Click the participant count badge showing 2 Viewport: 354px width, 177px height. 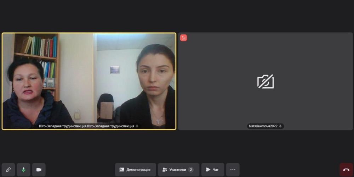pos(191,170)
